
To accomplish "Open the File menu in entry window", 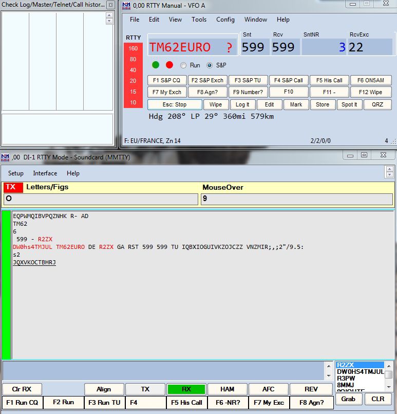I will point(135,20).
